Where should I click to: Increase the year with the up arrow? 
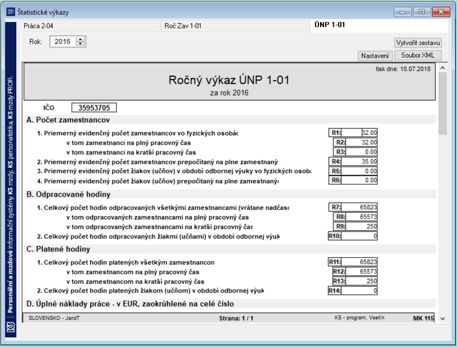pos(80,39)
